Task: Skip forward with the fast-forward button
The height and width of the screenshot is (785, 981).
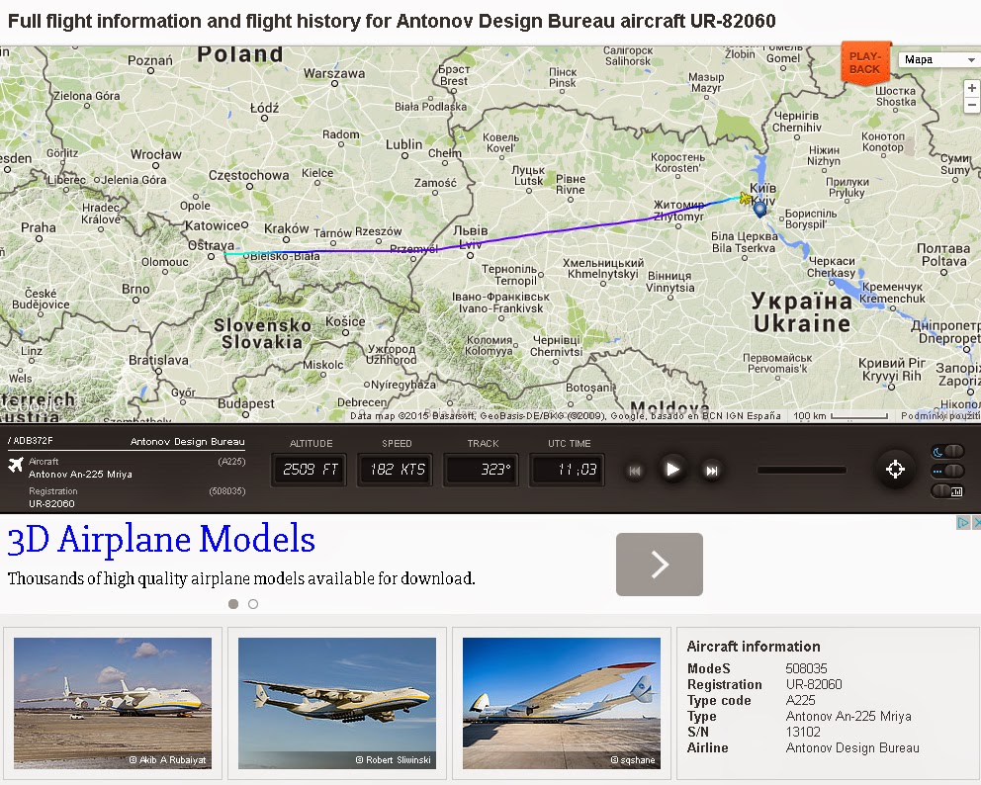Action: tap(711, 471)
